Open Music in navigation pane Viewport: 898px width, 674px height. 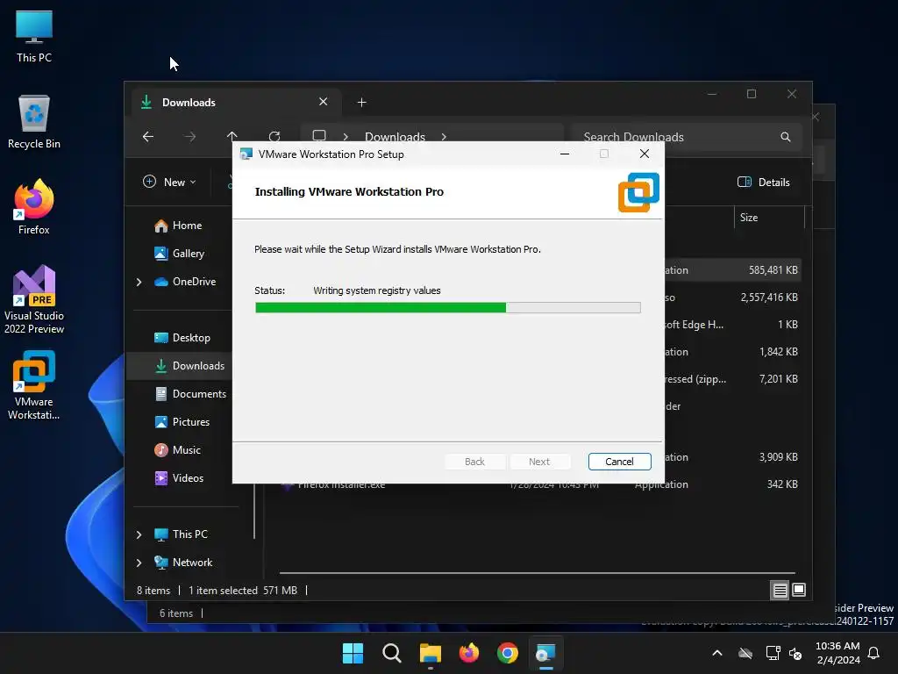pos(177,450)
